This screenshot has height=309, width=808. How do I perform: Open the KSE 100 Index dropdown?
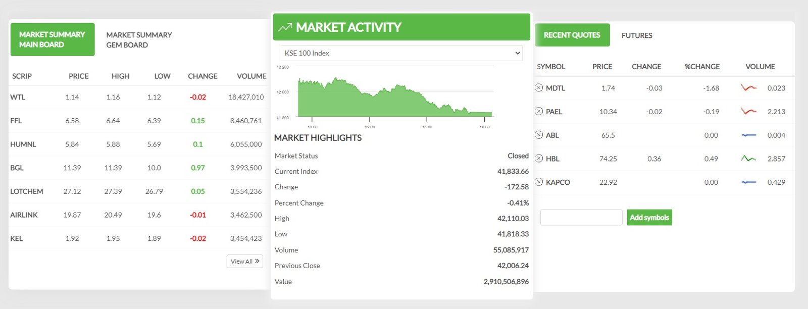(401, 53)
